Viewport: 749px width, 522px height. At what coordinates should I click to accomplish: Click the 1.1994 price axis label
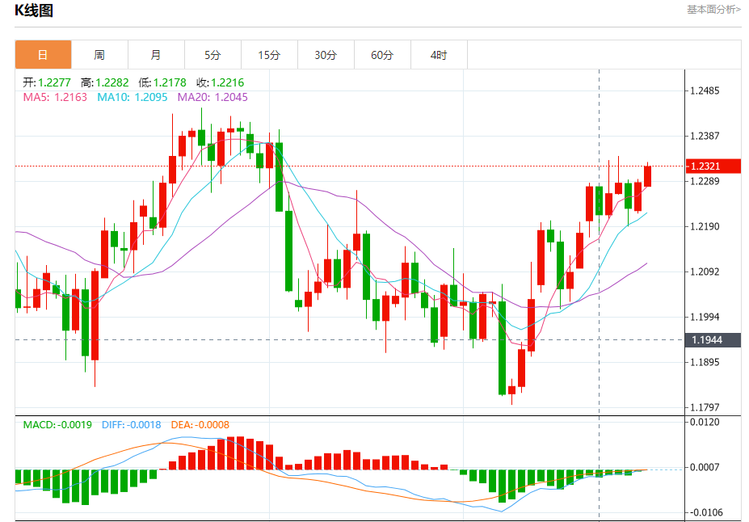(705, 317)
